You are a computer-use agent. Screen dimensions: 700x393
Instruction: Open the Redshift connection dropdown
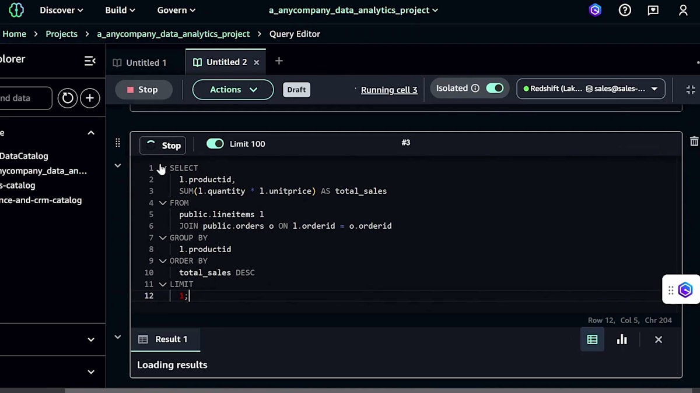coord(591,89)
